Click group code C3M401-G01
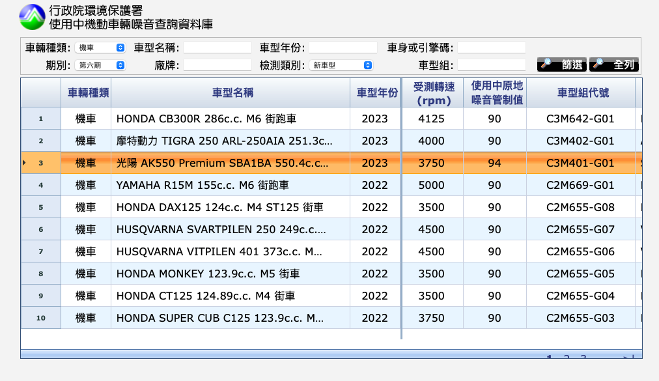 point(580,163)
